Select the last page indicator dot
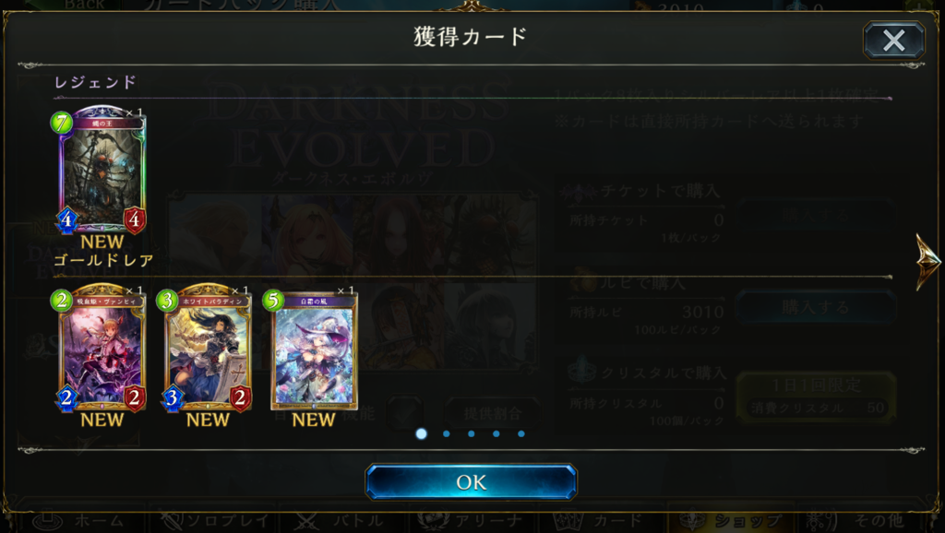 click(520, 433)
